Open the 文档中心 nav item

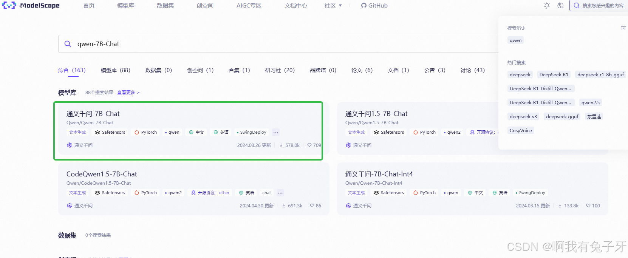pyautogui.click(x=296, y=5)
